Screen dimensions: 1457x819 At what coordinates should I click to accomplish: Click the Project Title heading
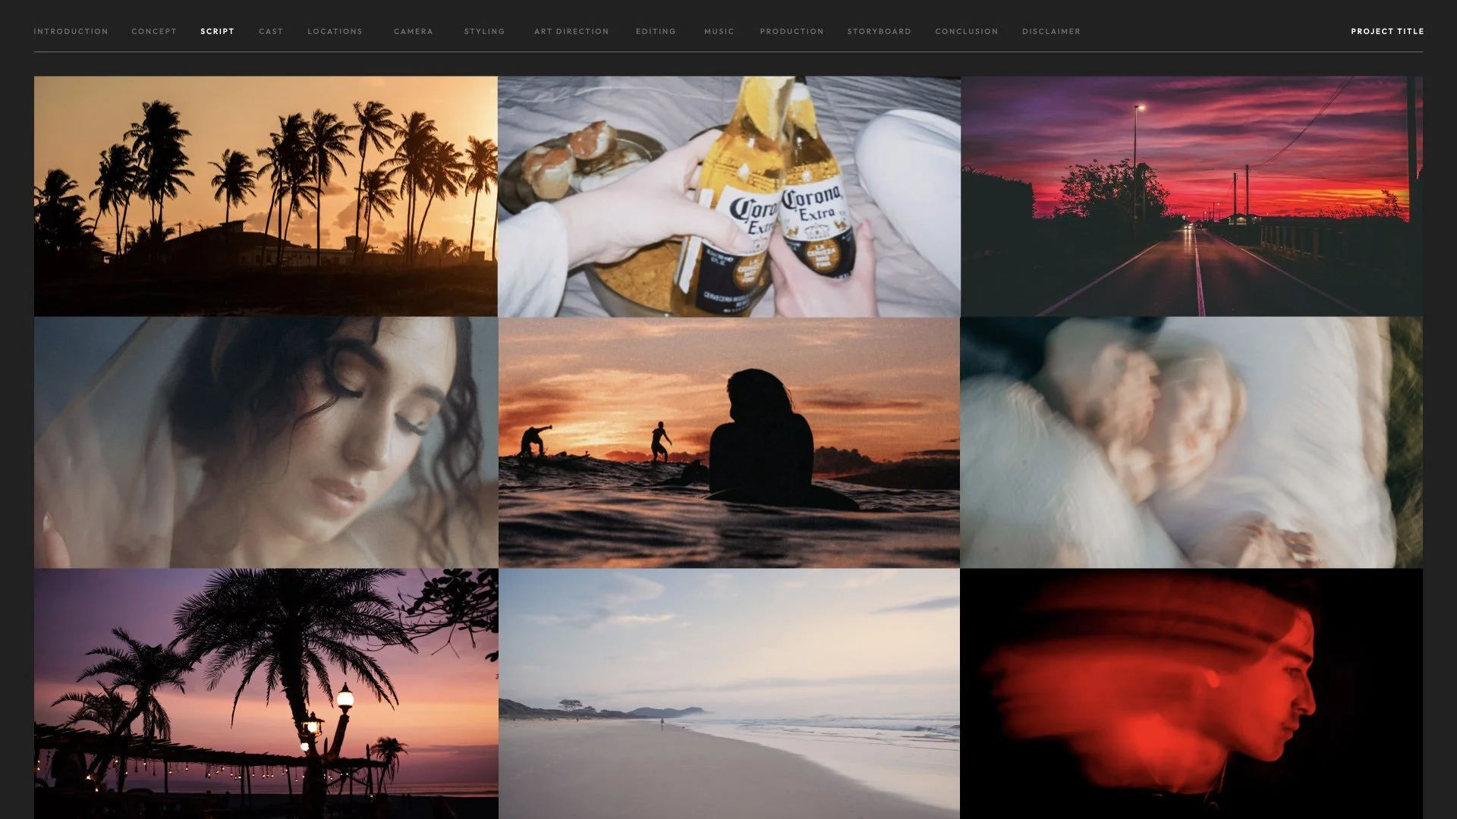pyautogui.click(x=1386, y=31)
